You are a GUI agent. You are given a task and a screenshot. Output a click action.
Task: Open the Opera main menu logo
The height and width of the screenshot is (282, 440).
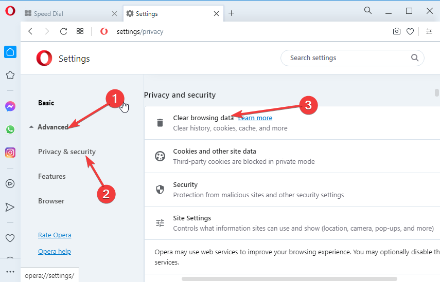[10, 11]
